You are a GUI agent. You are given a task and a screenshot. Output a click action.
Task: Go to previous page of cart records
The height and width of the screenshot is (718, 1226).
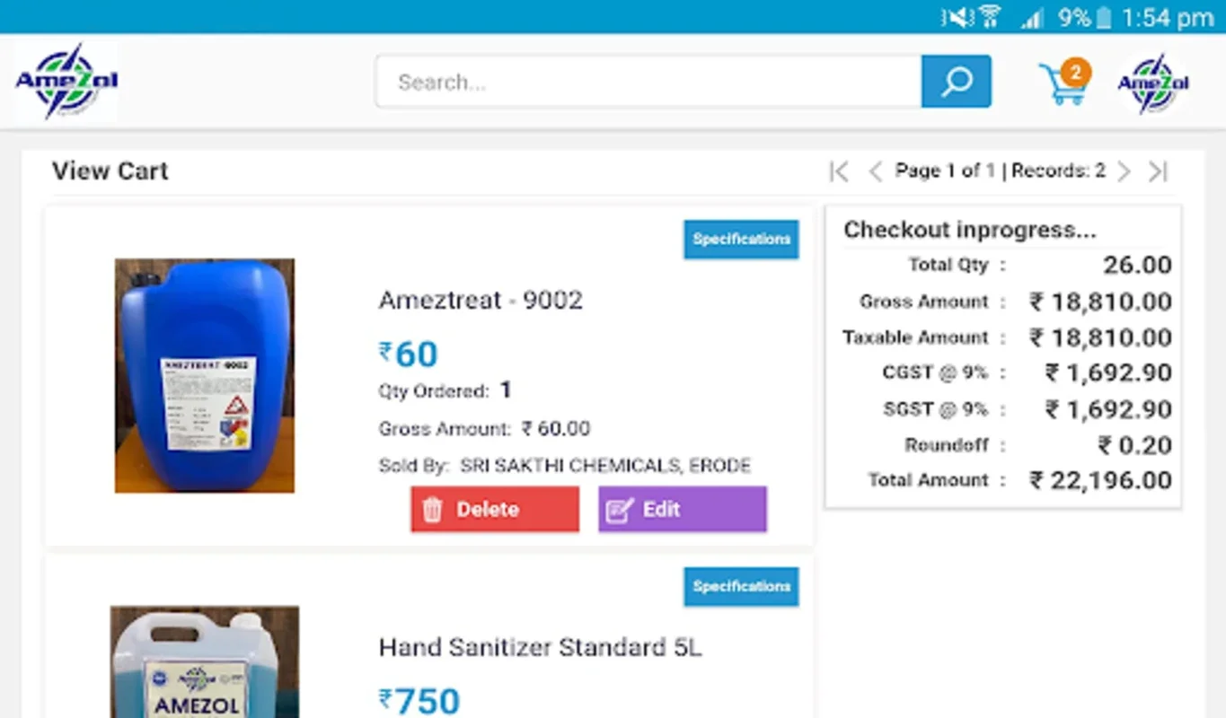tap(875, 171)
